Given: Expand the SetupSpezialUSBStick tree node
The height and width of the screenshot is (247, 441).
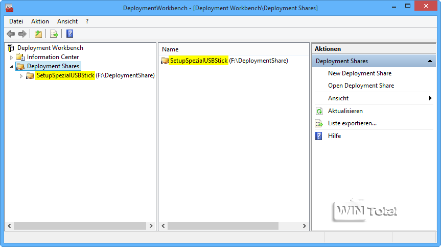Looking at the screenshot, I should point(21,76).
